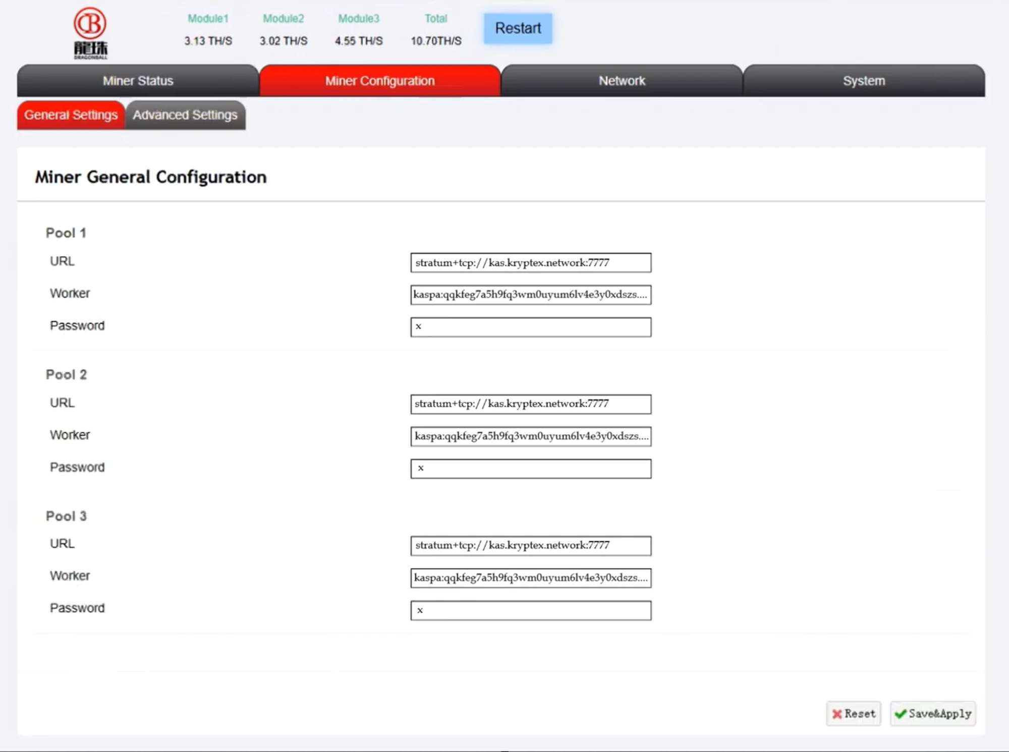Focus the Pool 1 Worker field
This screenshot has height=752, width=1009.
[531, 295]
